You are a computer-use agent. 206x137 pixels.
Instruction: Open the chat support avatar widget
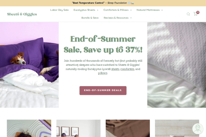198,129
